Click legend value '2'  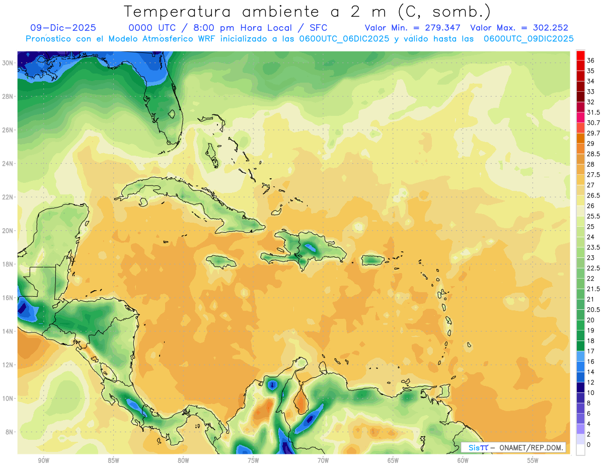tap(589, 434)
